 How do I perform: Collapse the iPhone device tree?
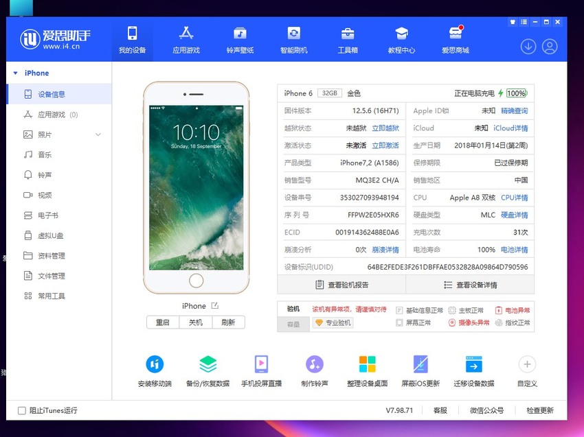pos(16,73)
